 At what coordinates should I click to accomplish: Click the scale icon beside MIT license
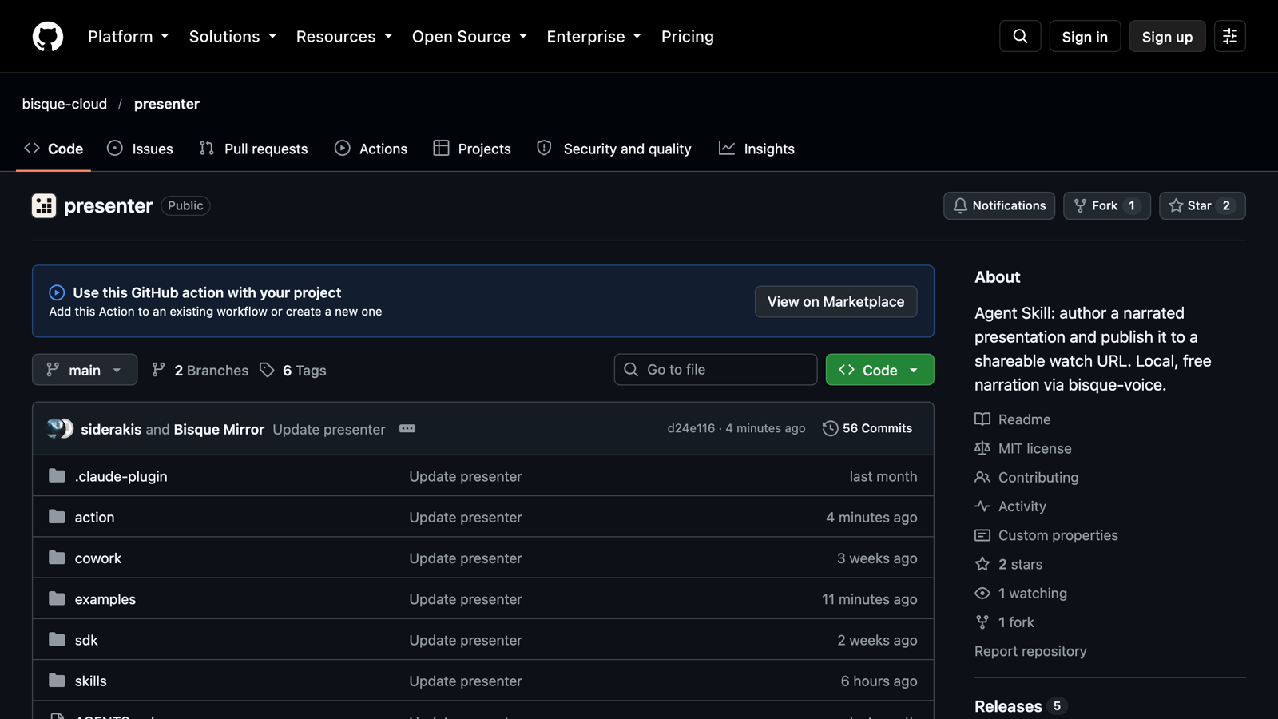(x=982, y=448)
